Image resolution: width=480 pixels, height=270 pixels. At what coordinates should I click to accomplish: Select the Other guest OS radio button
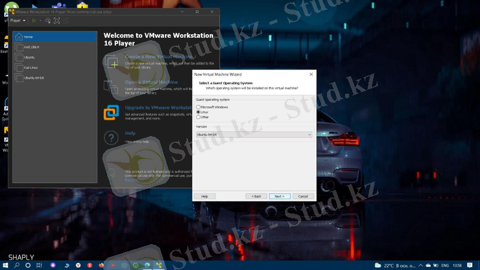click(x=198, y=117)
